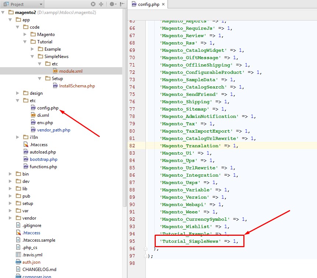Select the magento2 project root
Image resolution: width=317 pixels, height=278 pixels.
click(25, 12)
